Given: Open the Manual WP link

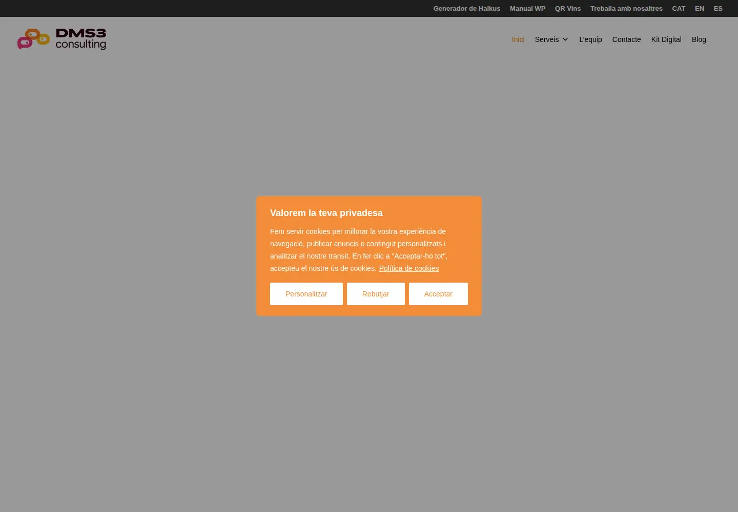Looking at the screenshot, I should 527,9.
